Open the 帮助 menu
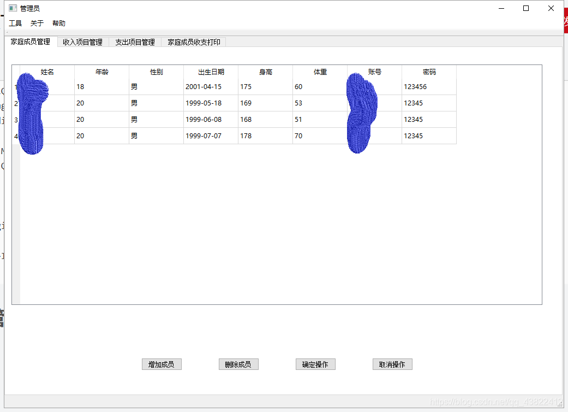The height and width of the screenshot is (412, 568). (59, 23)
